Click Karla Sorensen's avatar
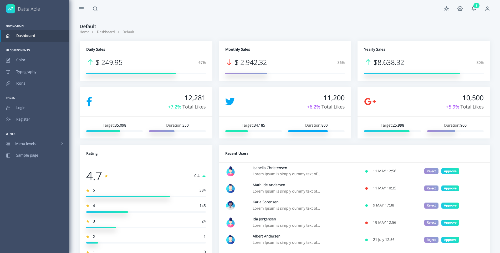This screenshot has width=500, height=253. [x=231, y=205]
